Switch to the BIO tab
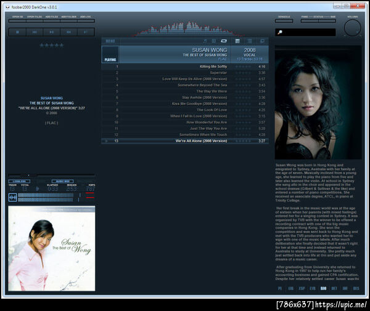370x311 pixels. (x=323, y=288)
